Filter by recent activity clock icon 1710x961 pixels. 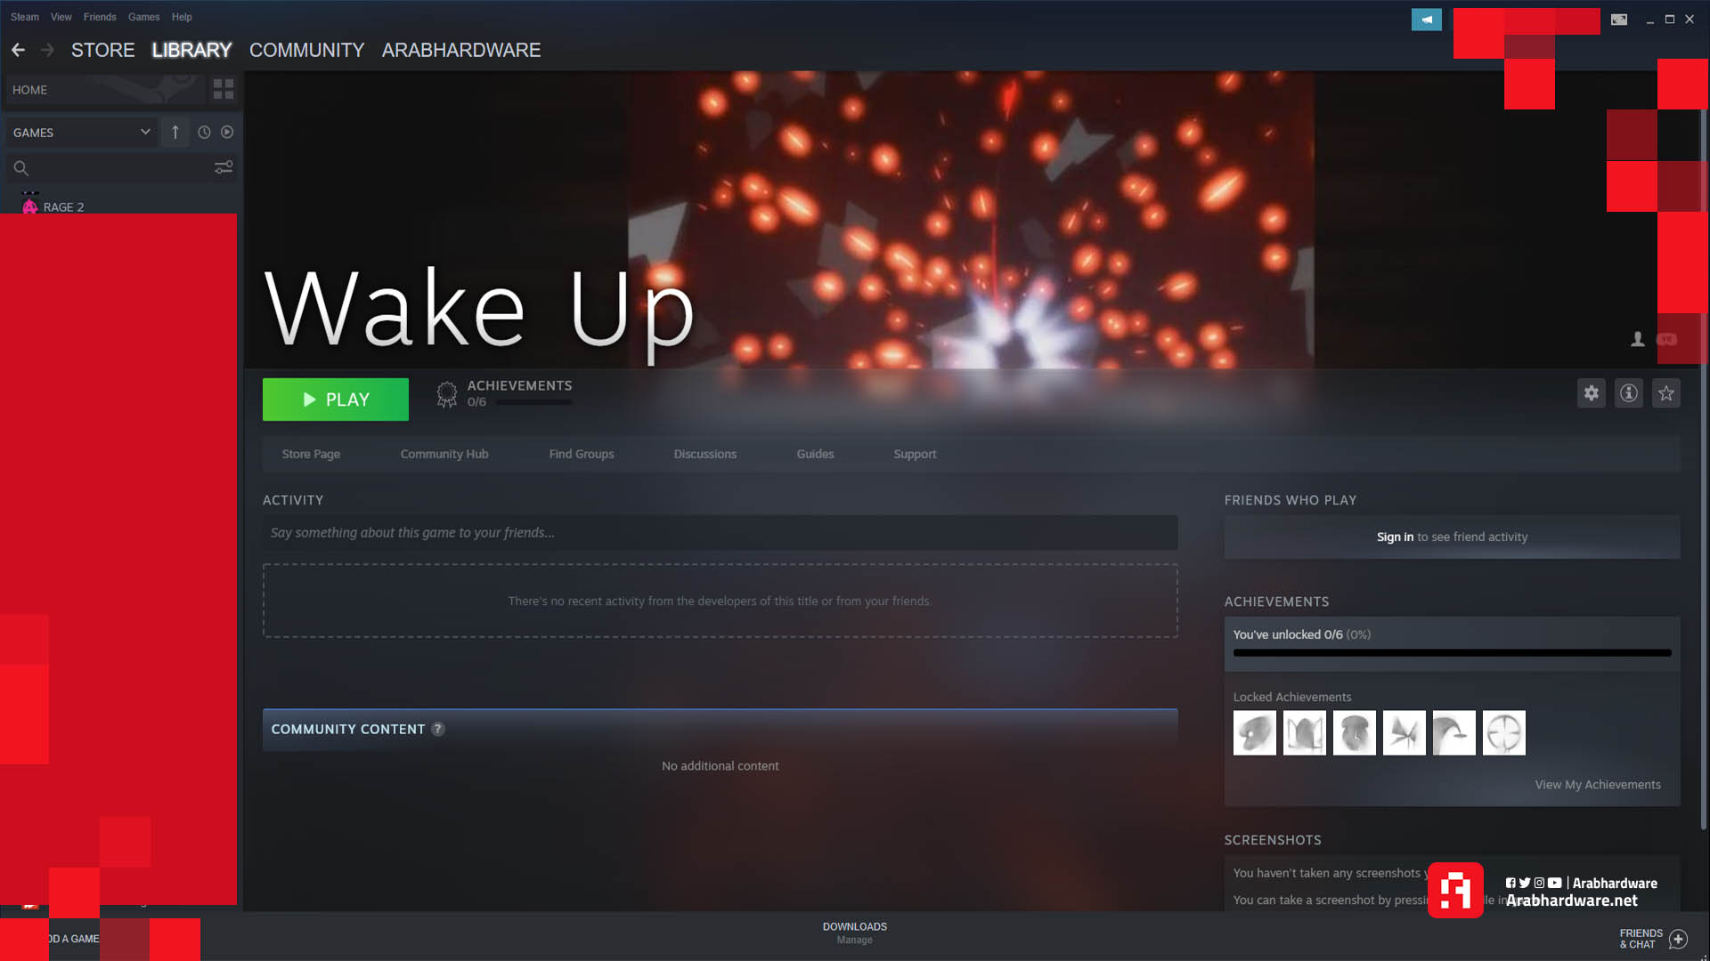[204, 133]
